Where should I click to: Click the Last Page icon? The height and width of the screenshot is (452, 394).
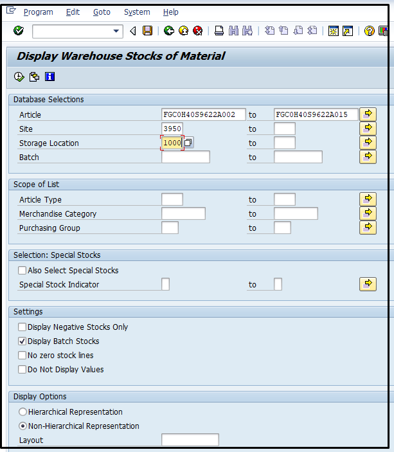[312, 31]
